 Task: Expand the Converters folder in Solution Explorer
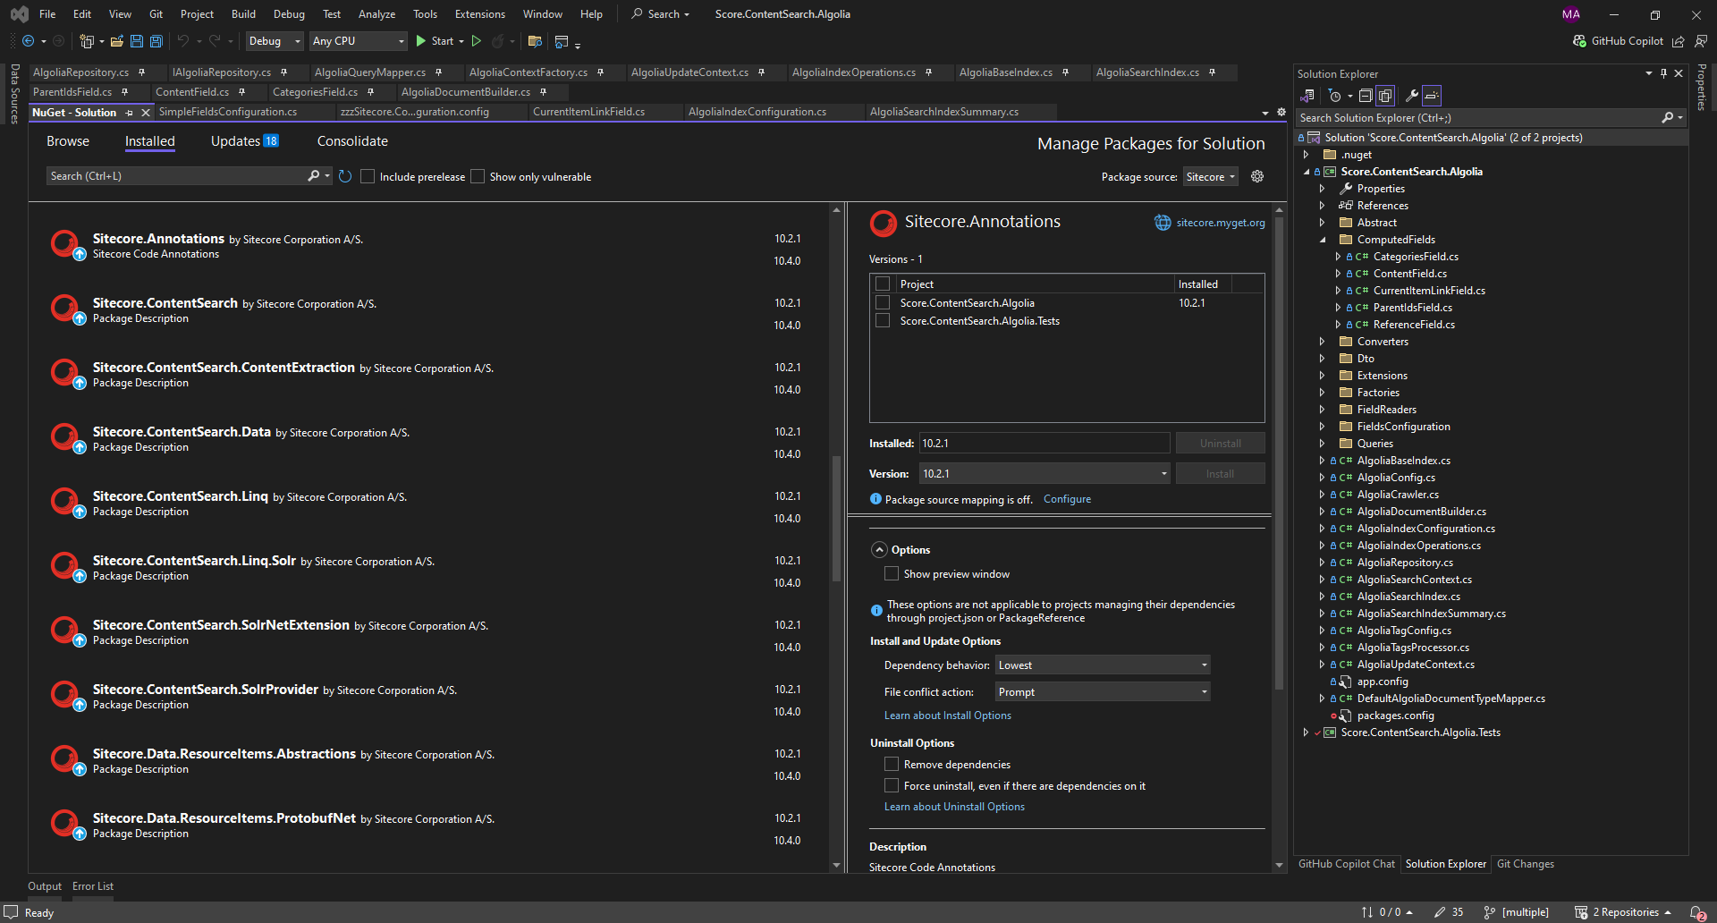coord(1323,342)
